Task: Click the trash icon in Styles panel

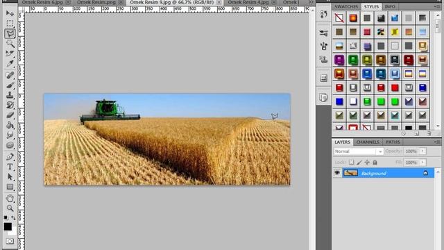Action: pos(429,133)
